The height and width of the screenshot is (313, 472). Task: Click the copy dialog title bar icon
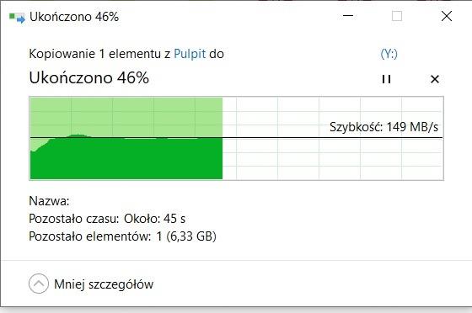(x=17, y=18)
